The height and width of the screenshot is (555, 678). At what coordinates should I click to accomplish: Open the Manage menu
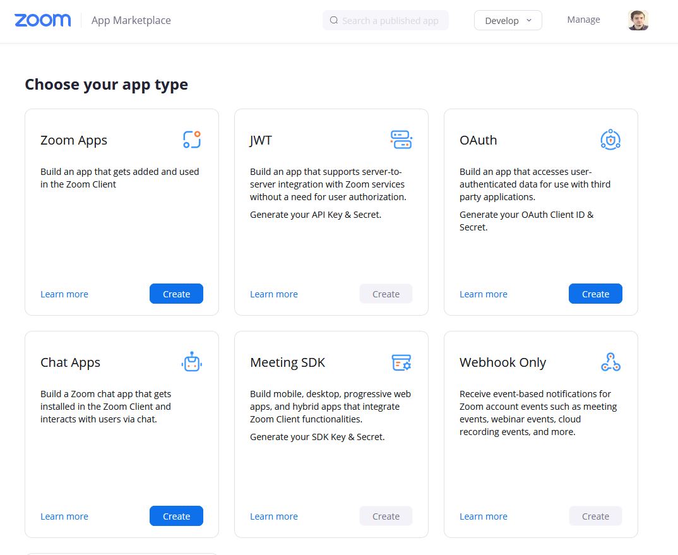tap(583, 20)
